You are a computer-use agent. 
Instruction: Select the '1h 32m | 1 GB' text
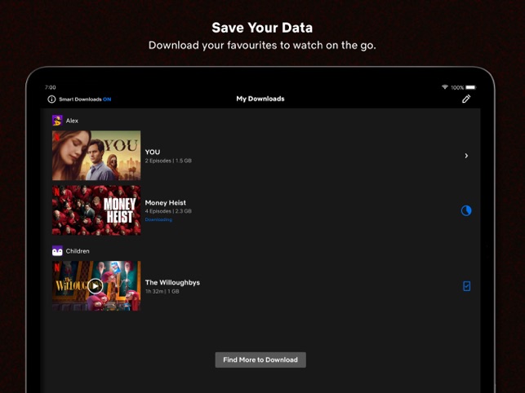[x=162, y=291]
